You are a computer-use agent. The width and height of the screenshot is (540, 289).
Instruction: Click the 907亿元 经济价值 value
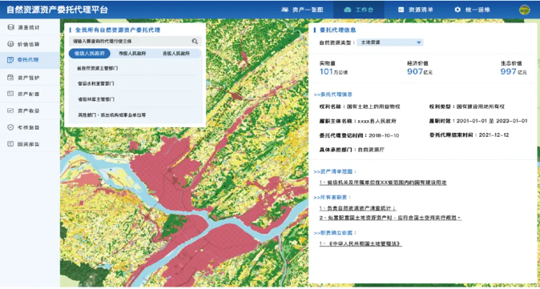point(420,72)
